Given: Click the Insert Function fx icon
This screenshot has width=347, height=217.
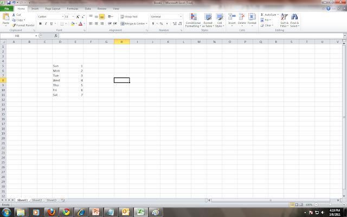Looking at the screenshot, I should click(56, 36).
